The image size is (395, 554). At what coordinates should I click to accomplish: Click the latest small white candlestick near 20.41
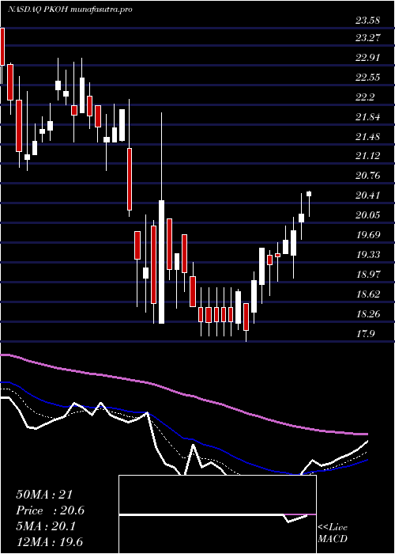coord(310,194)
